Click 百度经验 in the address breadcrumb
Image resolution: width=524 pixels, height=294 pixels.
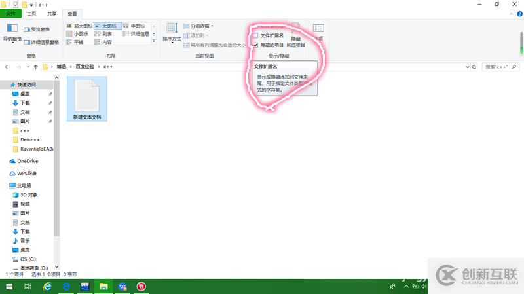coord(85,67)
